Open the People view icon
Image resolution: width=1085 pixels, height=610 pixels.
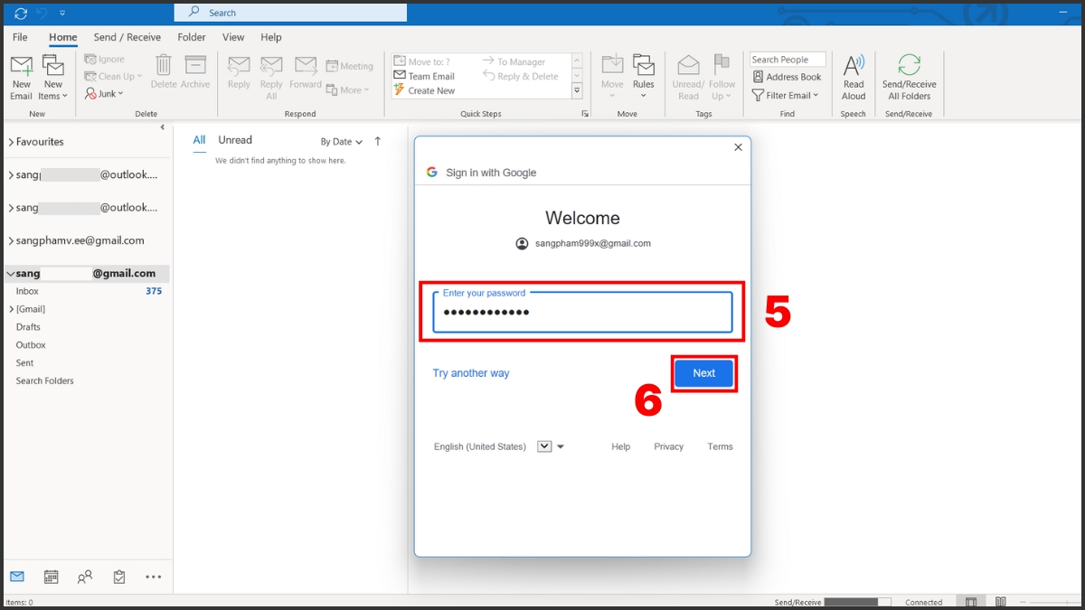pyautogui.click(x=85, y=577)
